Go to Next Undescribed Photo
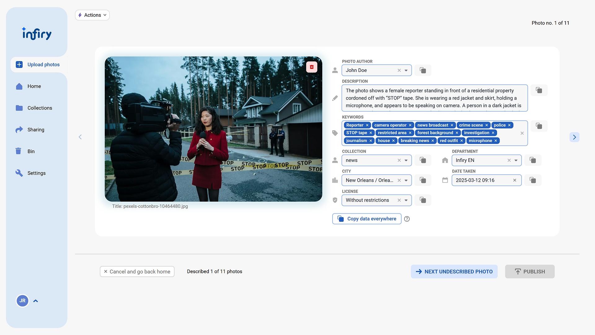 point(454,272)
